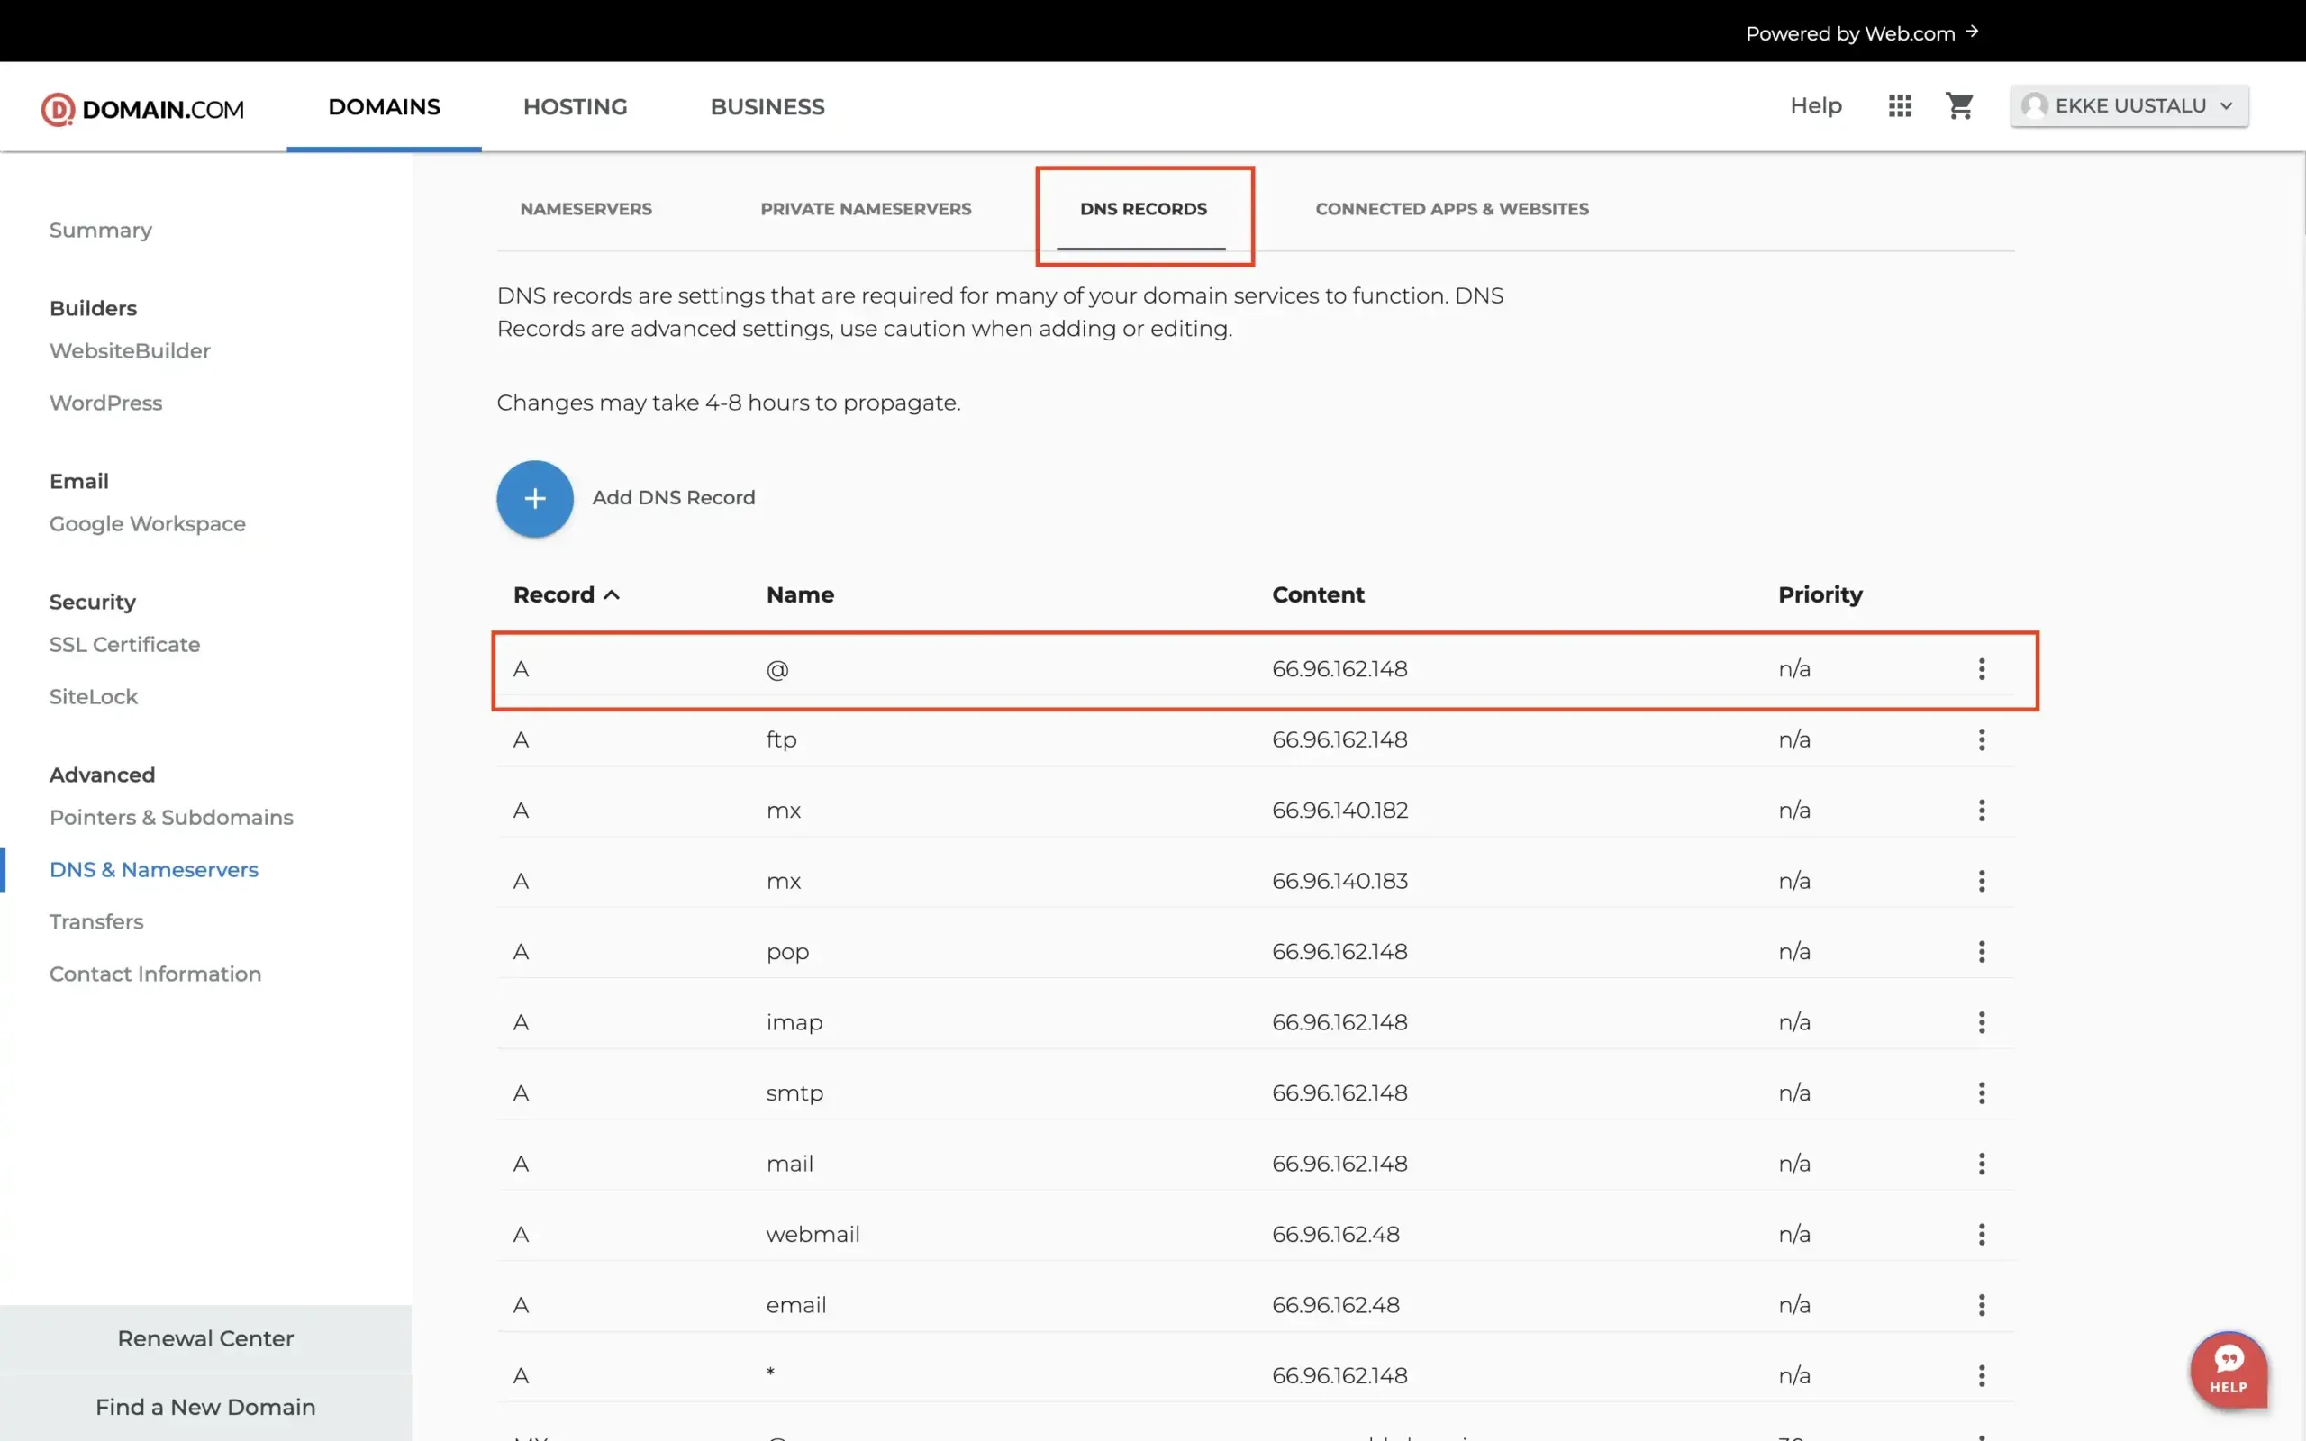Open the apps grid icon
Screen dimensions: 2306x1441
1900,105
